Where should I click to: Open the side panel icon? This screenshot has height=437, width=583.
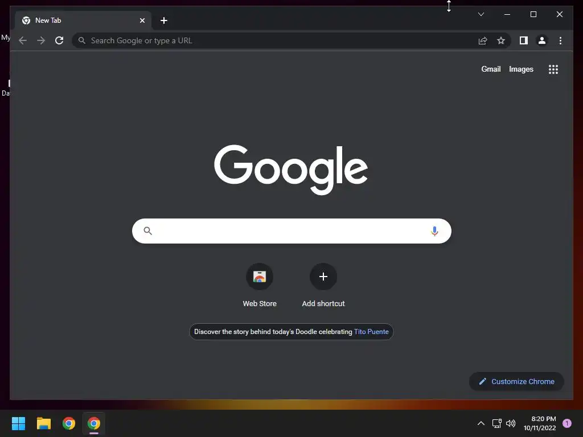(x=524, y=40)
